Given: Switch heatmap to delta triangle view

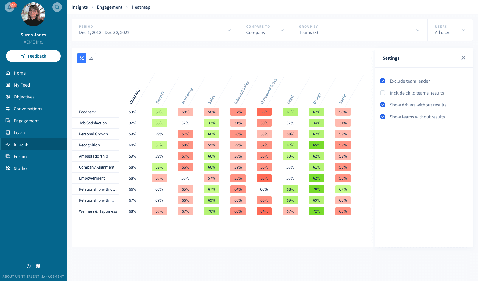Looking at the screenshot, I should point(91,58).
